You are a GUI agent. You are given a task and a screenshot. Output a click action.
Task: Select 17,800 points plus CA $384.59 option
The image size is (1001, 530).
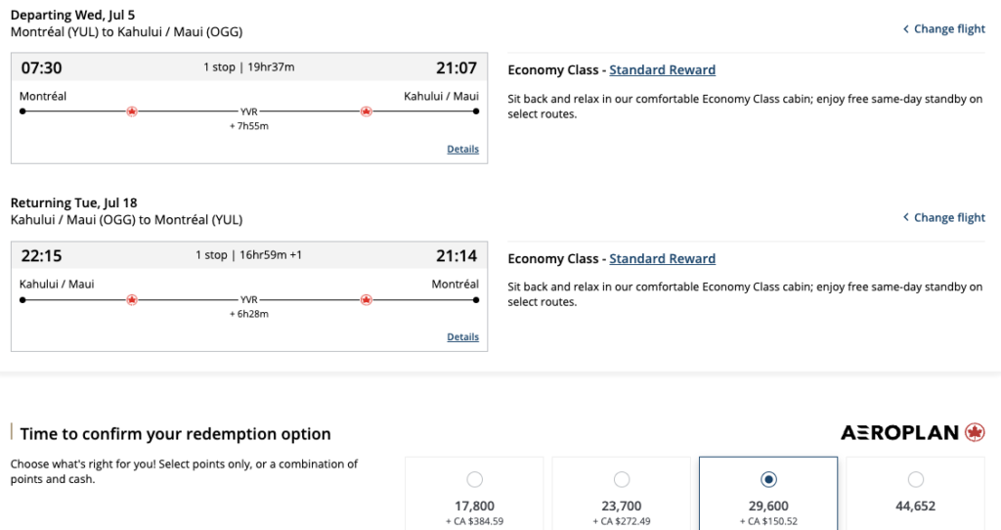474,480
